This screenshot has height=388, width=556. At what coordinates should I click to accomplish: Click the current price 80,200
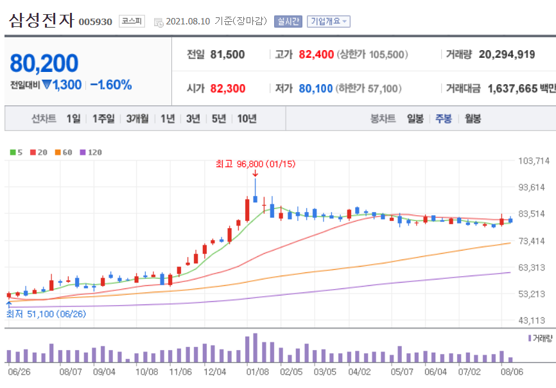(x=44, y=63)
